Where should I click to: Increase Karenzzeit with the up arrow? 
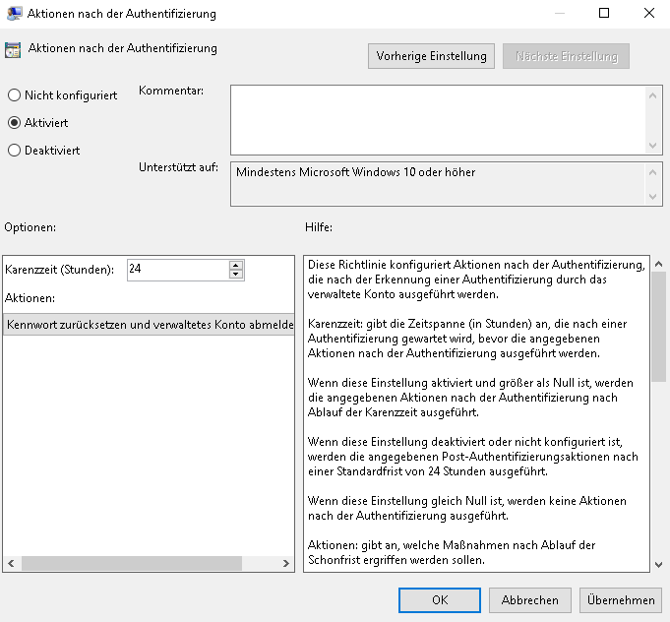pos(236,265)
